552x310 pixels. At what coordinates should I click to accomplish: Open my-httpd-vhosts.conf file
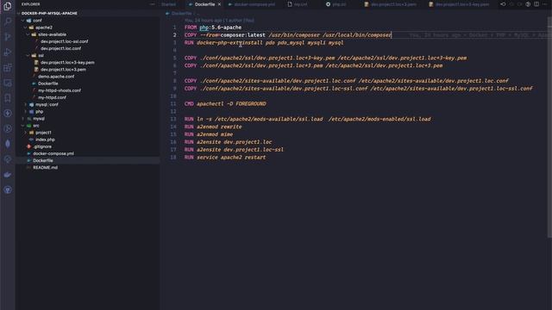click(x=60, y=90)
